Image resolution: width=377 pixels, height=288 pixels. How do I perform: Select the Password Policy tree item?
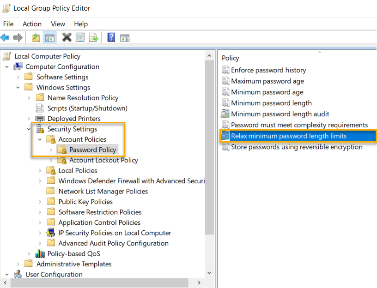[93, 150]
